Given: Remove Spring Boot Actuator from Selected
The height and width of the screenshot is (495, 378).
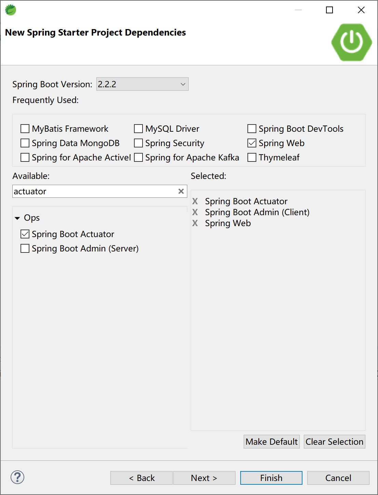Looking at the screenshot, I should pos(195,201).
